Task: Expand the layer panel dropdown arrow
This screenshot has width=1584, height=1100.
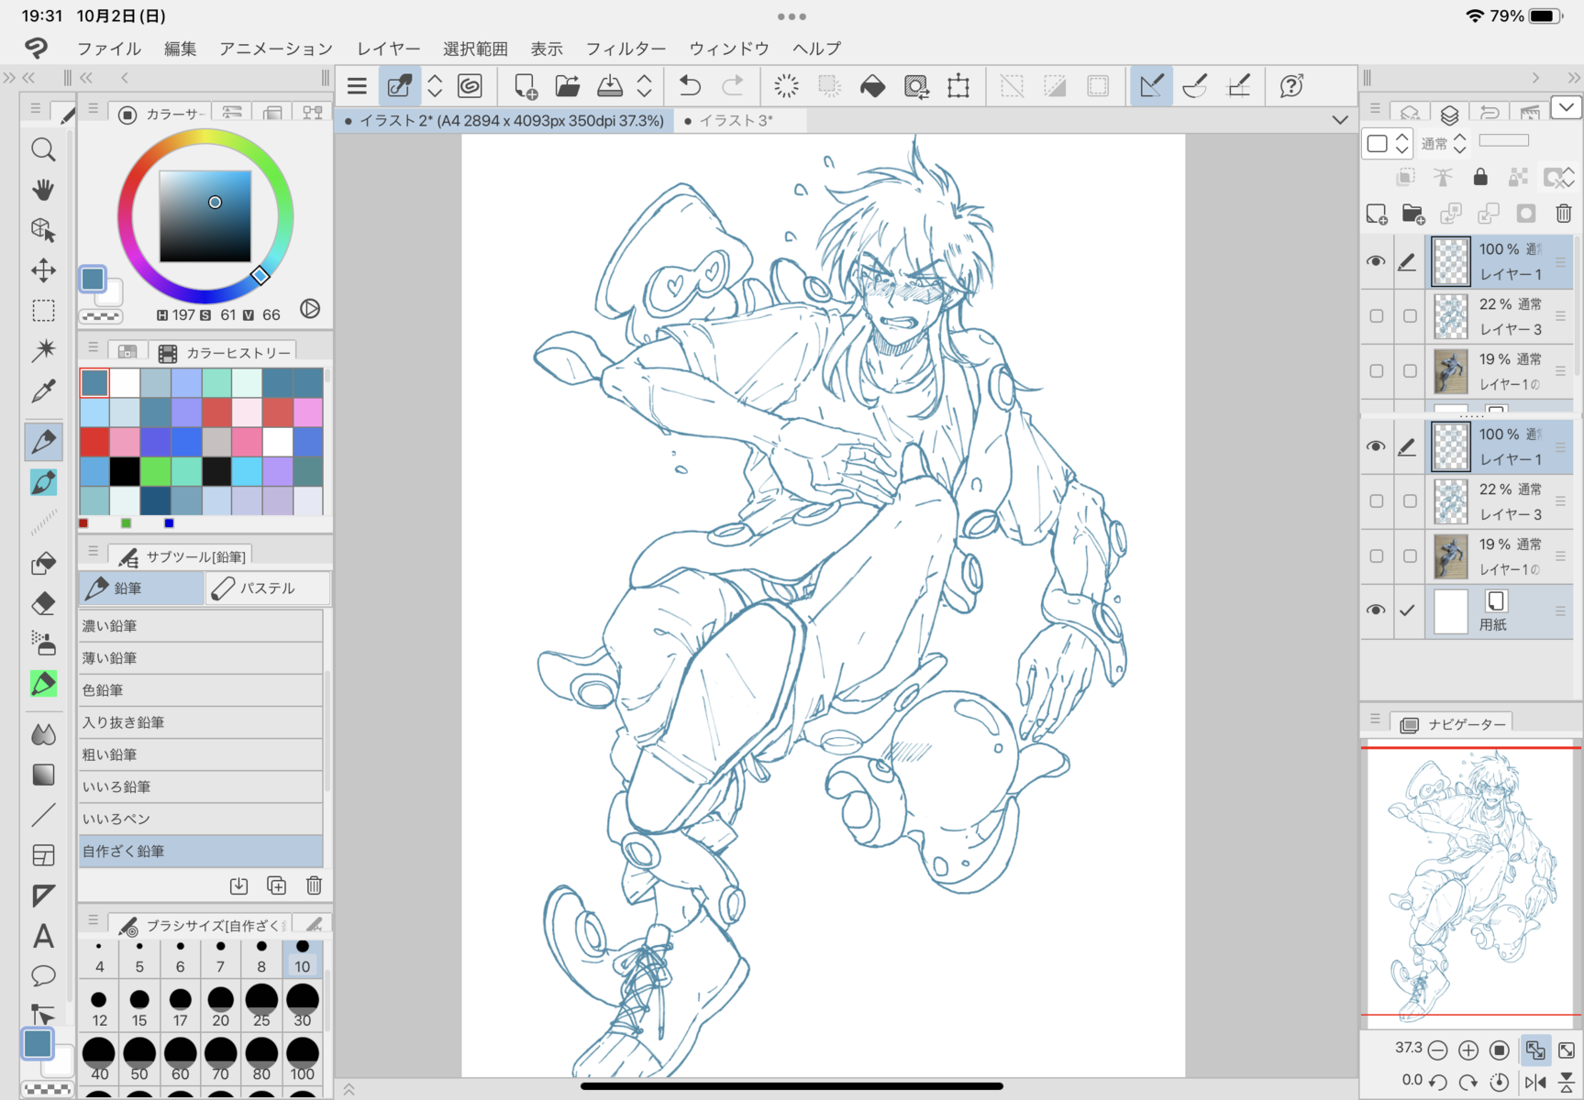Action: click(x=1566, y=107)
